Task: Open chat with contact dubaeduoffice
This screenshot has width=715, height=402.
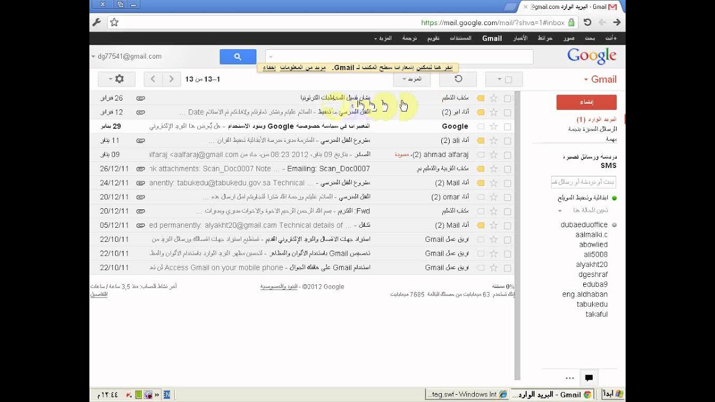Action: point(584,224)
